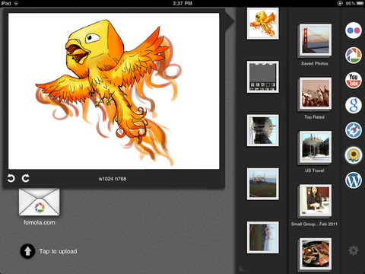Select the baseball stadium field thumbnail
Viewport: 365px width, 274px height.
(x=263, y=184)
